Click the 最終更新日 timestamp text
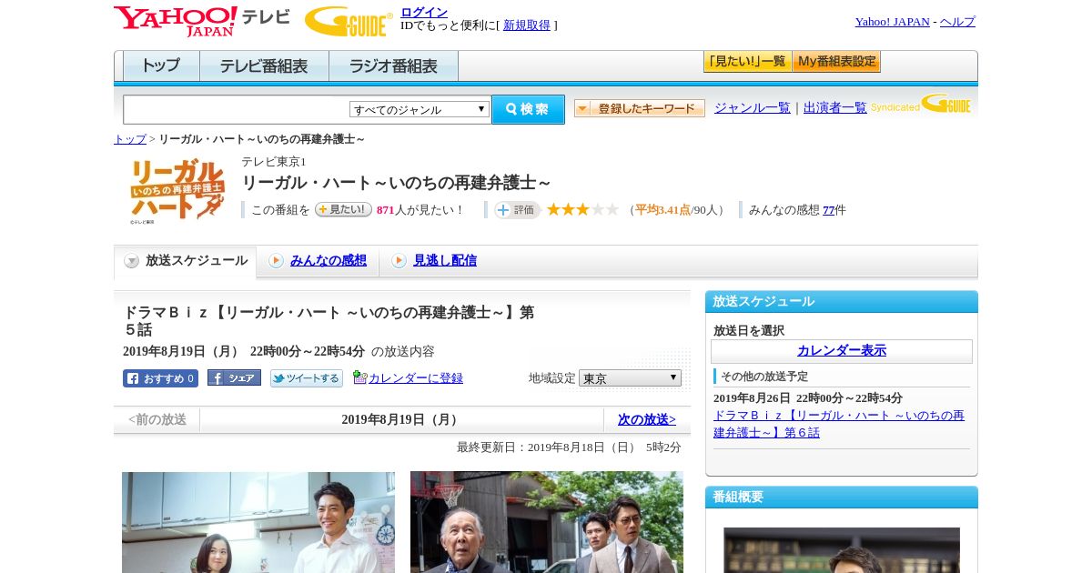Viewport: 1092px width, 573px height. [569, 447]
